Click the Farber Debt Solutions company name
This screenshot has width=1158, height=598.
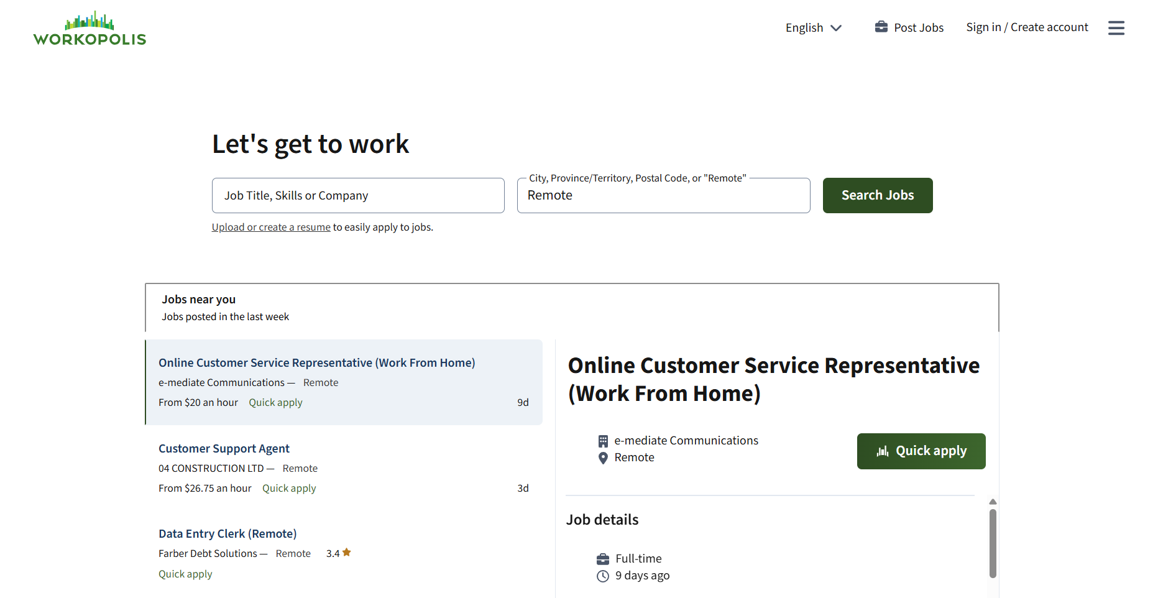[x=208, y=554]
